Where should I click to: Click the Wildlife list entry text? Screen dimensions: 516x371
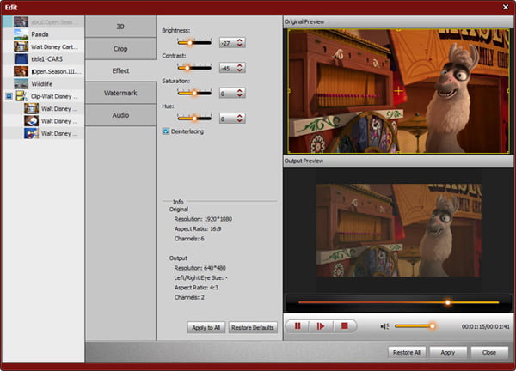point(42,84)
